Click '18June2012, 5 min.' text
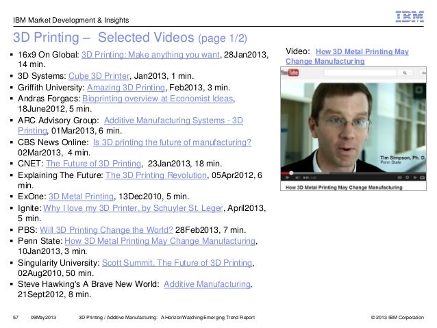 point(55,109)
